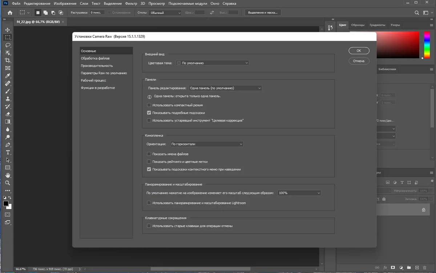The width and height of the screenshot is (436, 273).
Task: Uncheck 'Показывать подробные подсказки'
Action: 149,113
